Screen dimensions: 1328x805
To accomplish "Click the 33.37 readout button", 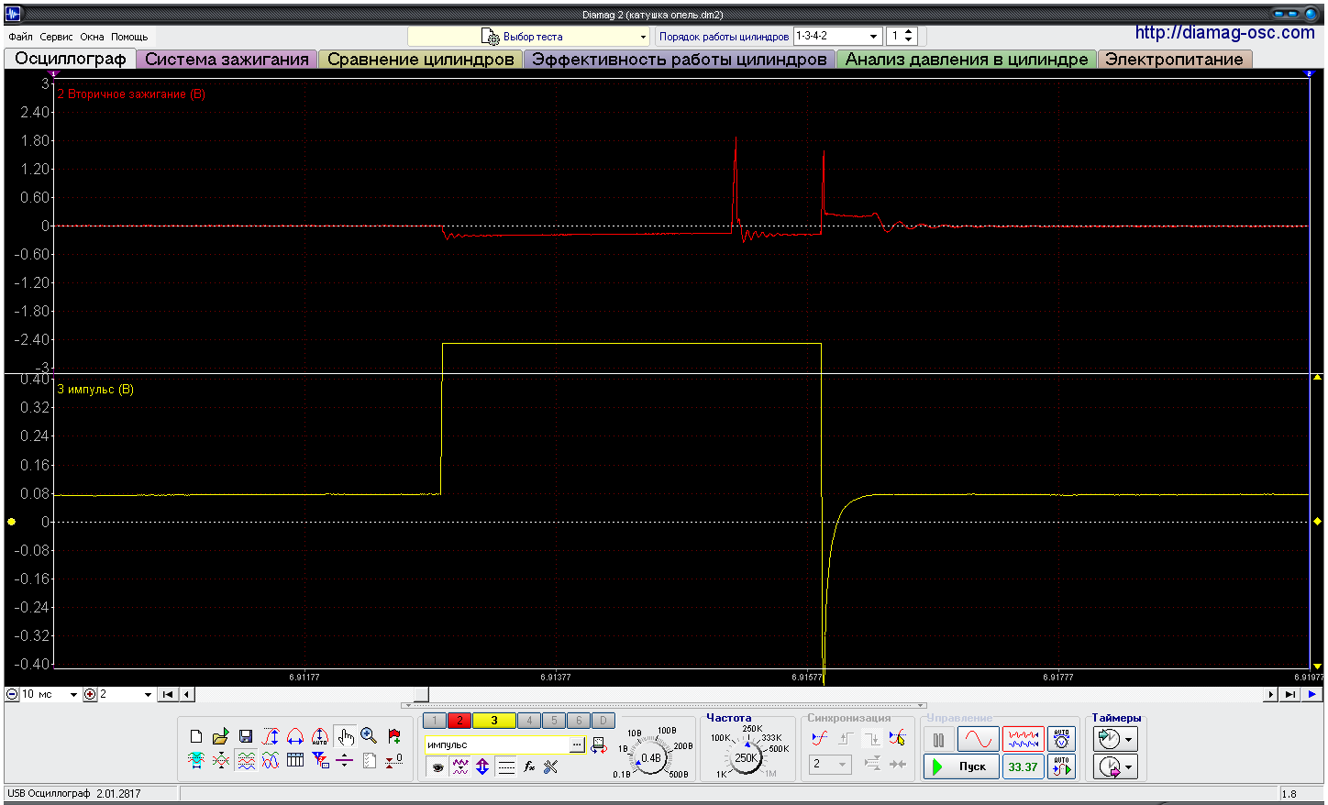I will coord(1024,766).
